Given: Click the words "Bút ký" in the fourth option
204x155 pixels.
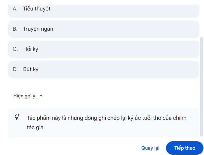Looking at the screenshot, I should pos(31,69).
